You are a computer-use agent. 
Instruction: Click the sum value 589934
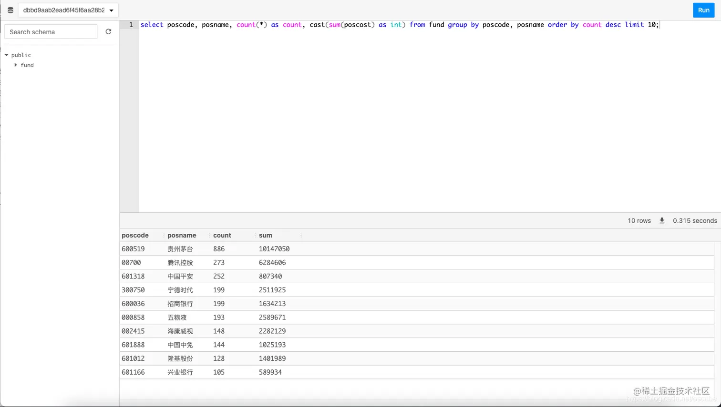pos(270,372)
